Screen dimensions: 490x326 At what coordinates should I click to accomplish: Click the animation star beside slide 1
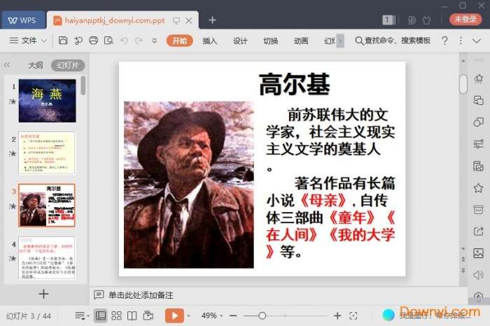(x=13, y=101)
